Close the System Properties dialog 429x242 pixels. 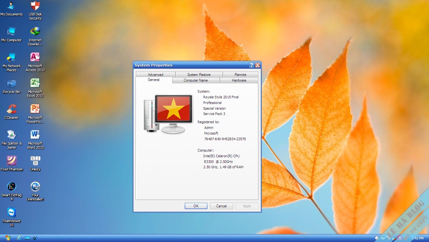(257, 65)
